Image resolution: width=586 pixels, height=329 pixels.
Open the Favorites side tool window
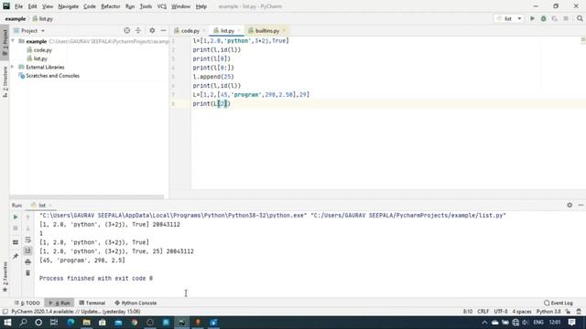pyautogui.click(x=5, y=277)
